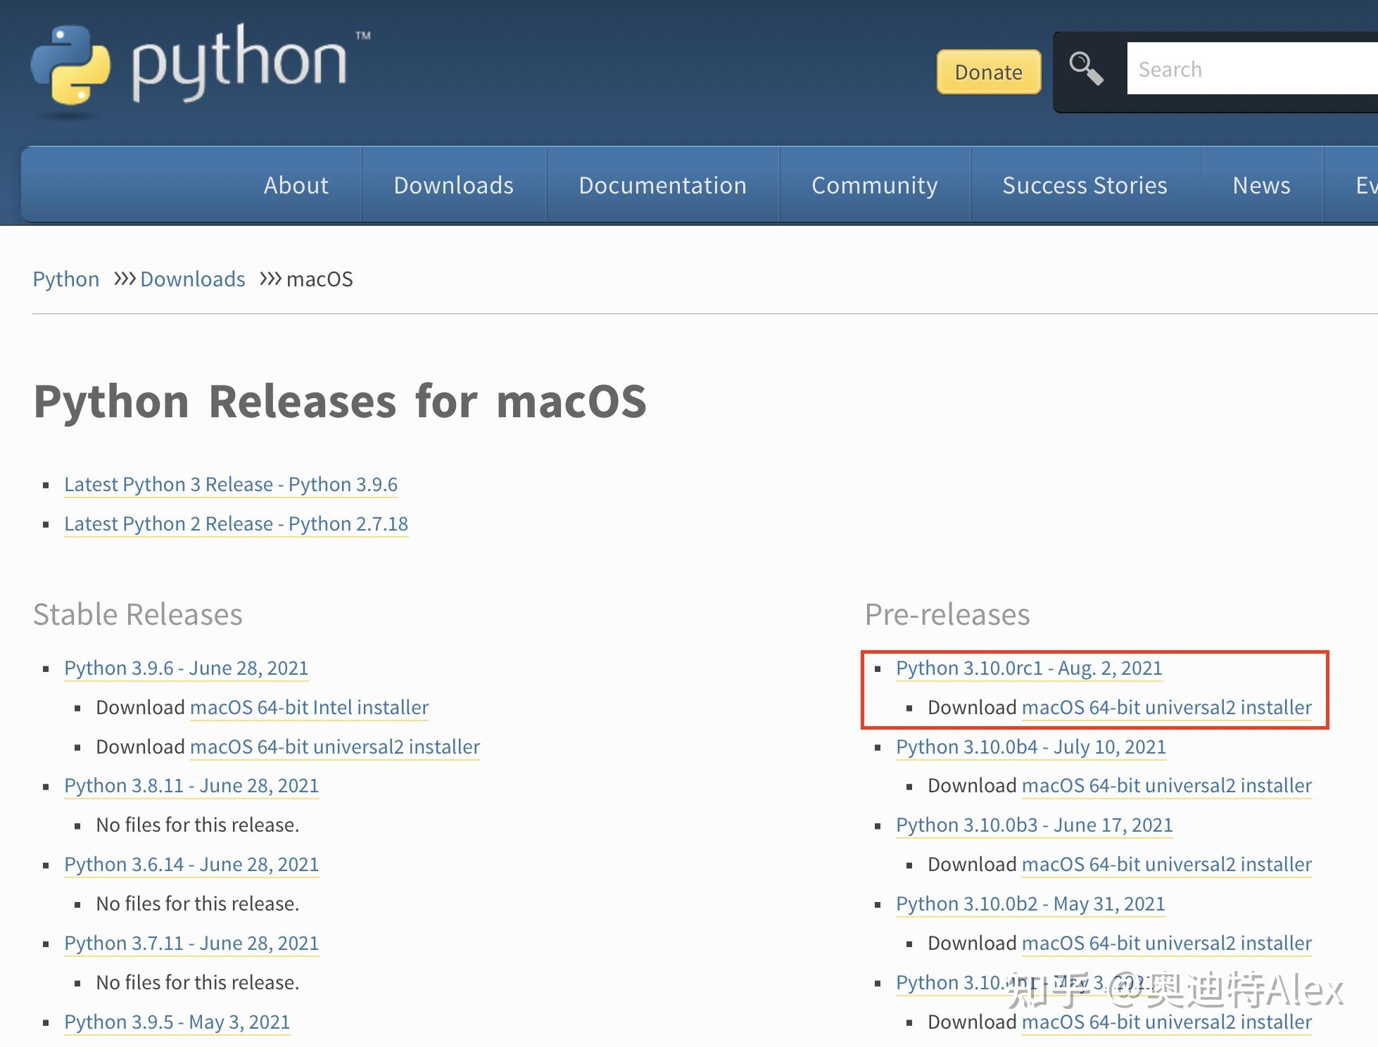Open the Python 3.8.11 release page
Viewport: 1378px width, 1047px height.
coord(191,785)
